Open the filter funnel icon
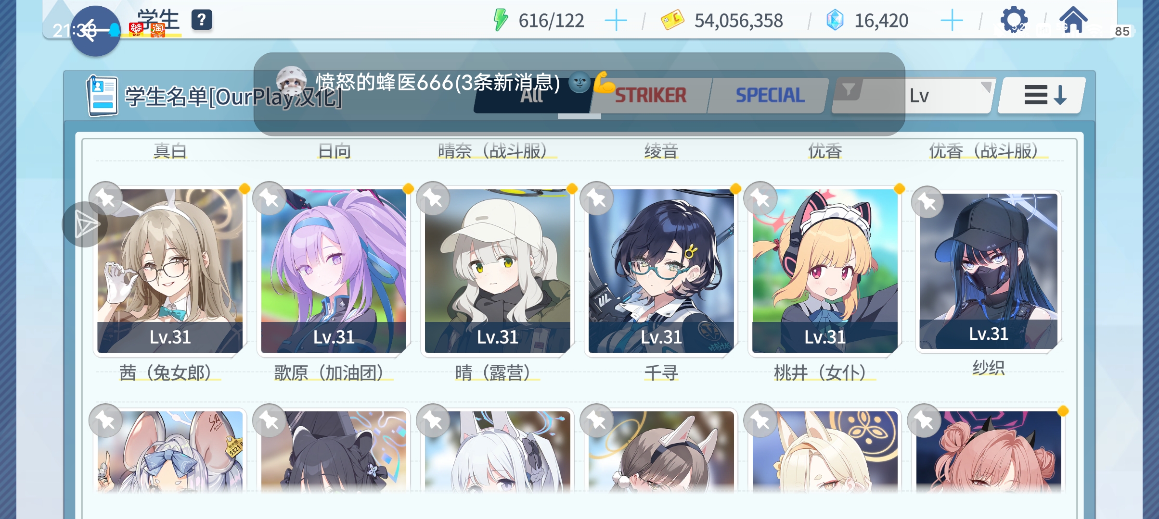 pyautogui.click(x=849, y=89)
